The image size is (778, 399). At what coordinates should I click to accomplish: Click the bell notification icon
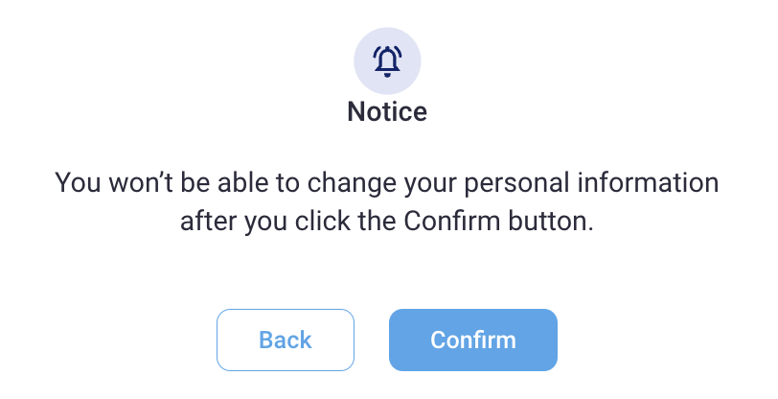click(387, 60)
